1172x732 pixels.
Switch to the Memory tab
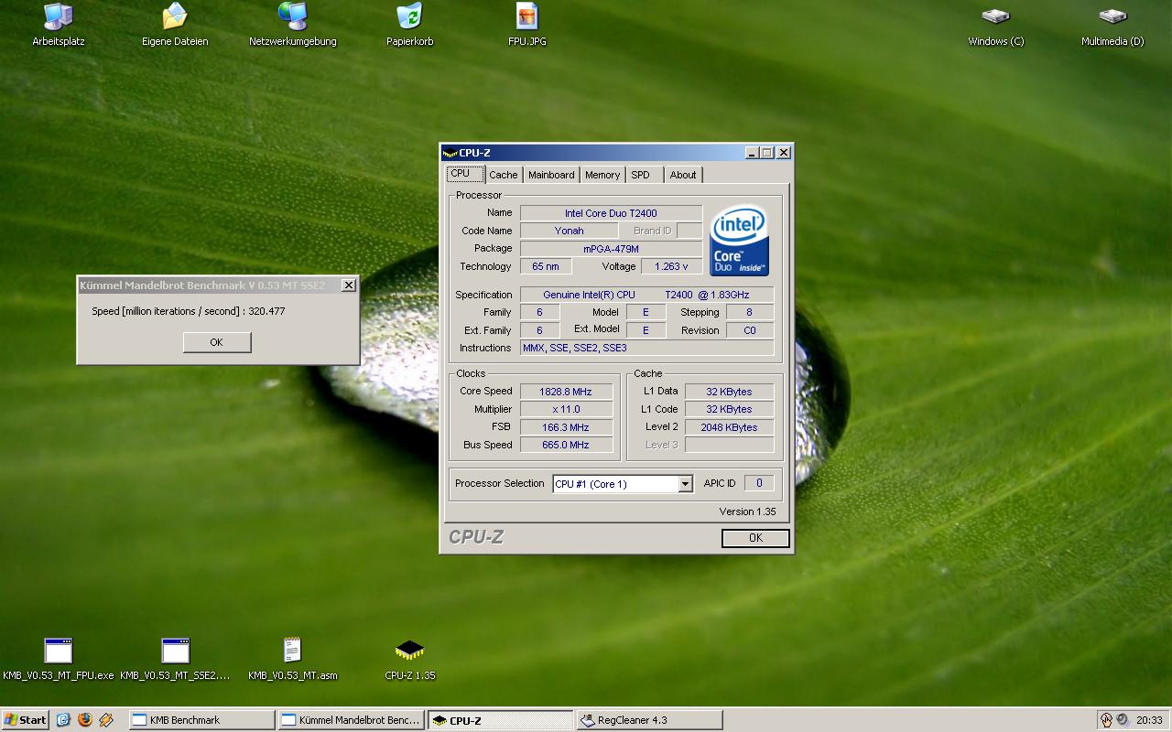tap(602, 175)
